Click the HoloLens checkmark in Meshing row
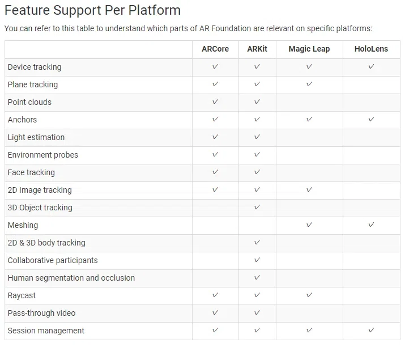The image size is (405, 347). pos(371,225)
